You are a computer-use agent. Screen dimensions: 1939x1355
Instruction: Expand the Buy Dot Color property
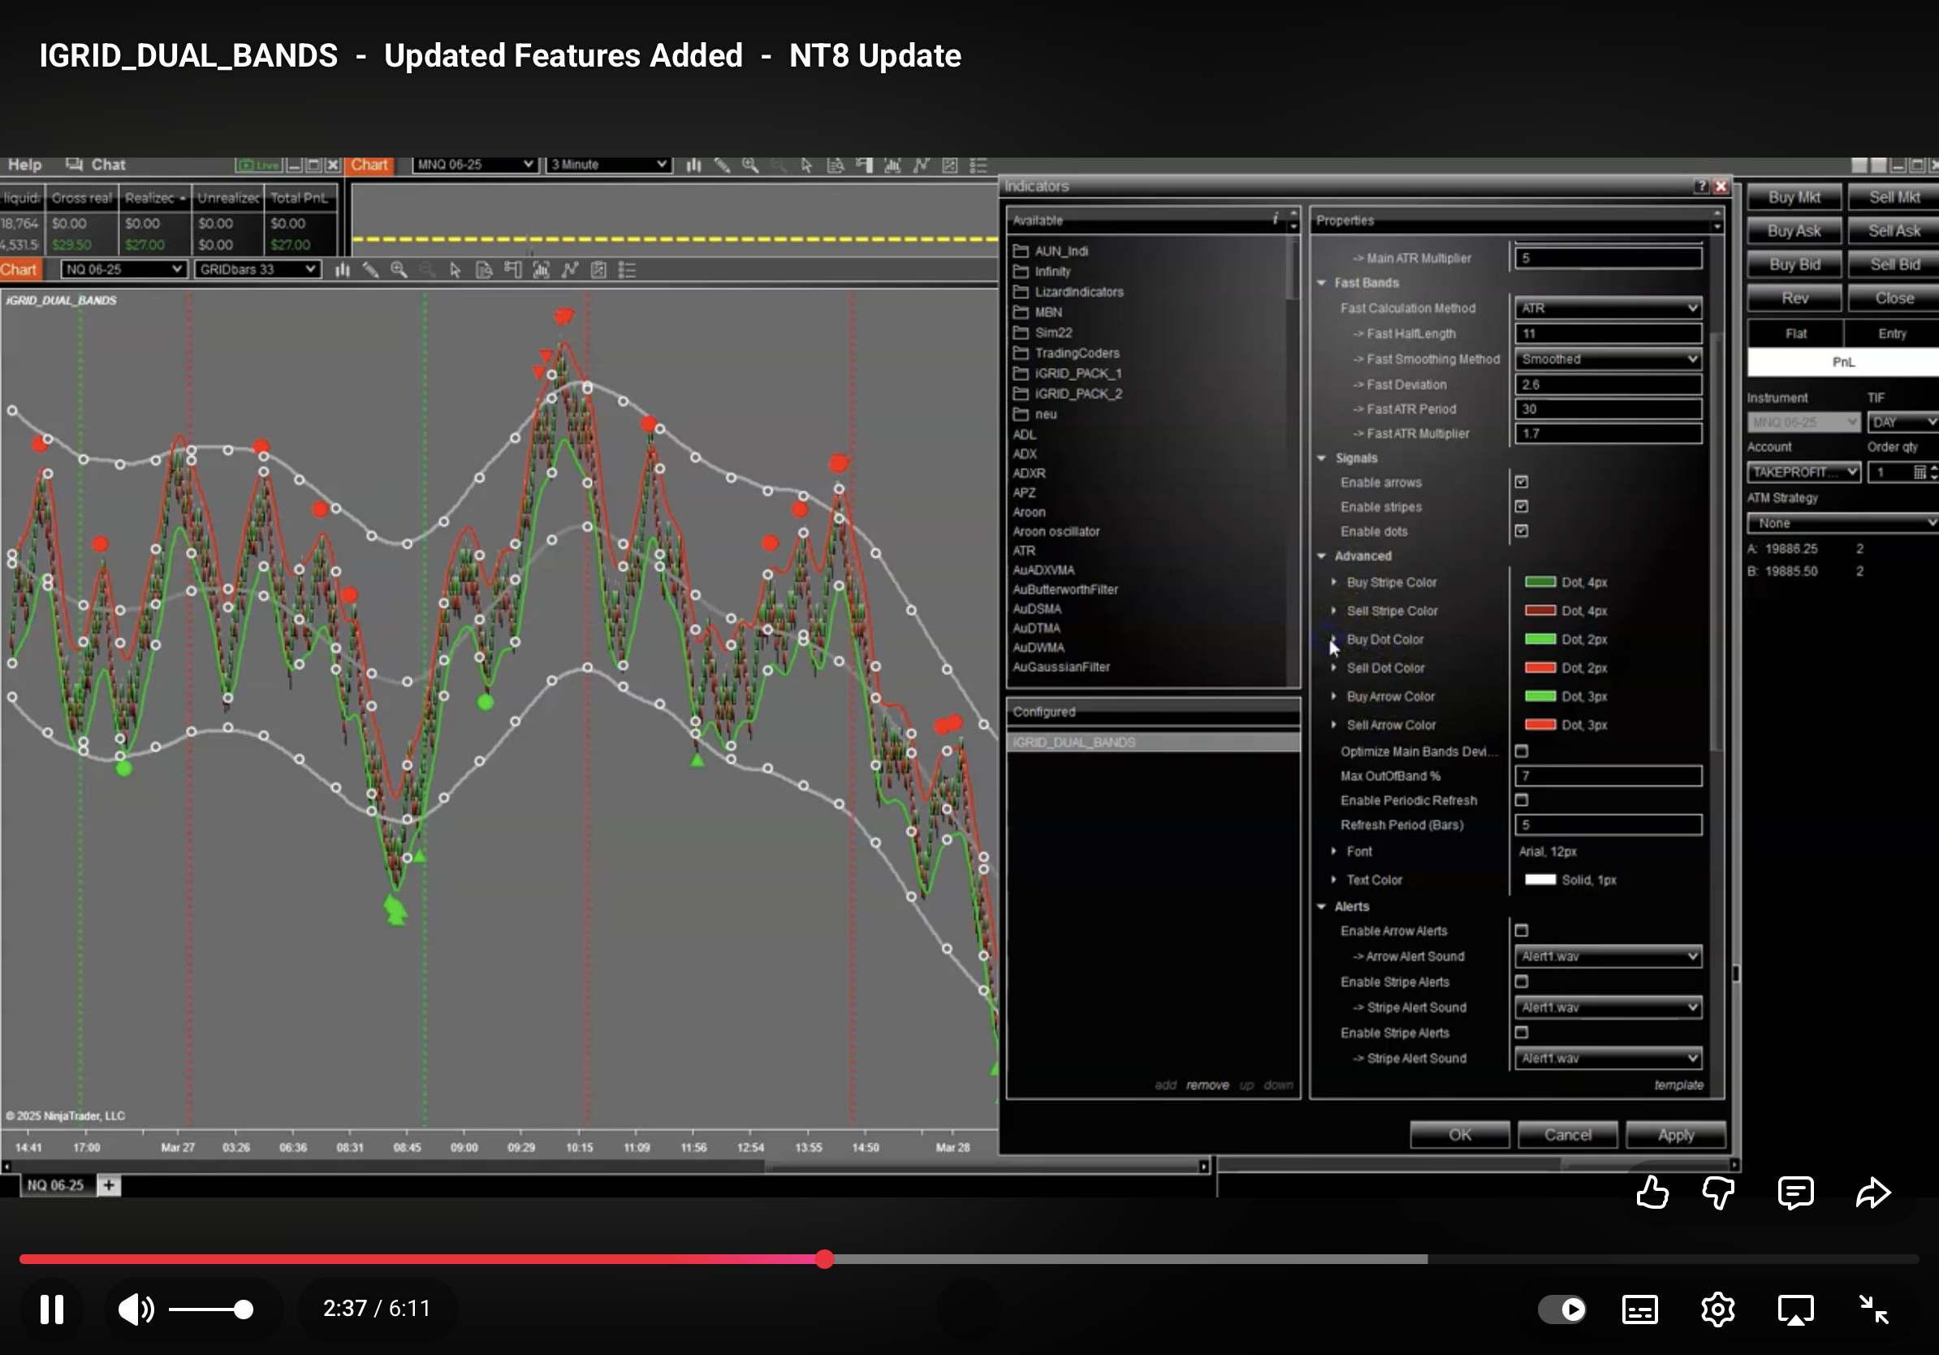(x=1333, y=639)
